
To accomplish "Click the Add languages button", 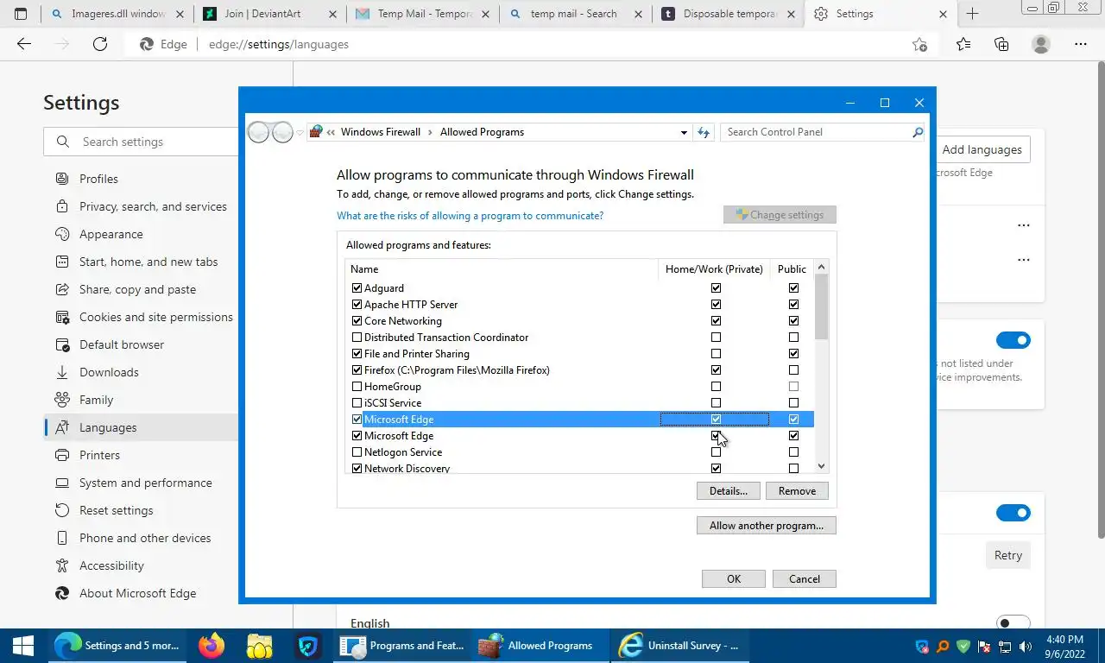I will 982,149.
